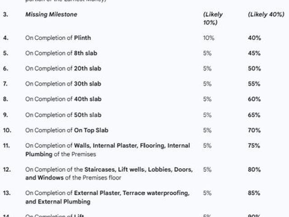Select the bold 50% cumulative value
The height and width of the screenshot is (217, 289).
point(254,69)
